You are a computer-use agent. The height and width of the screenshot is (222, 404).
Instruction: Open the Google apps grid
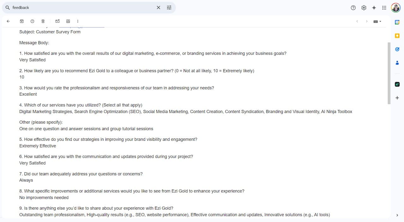pos(384,8)
